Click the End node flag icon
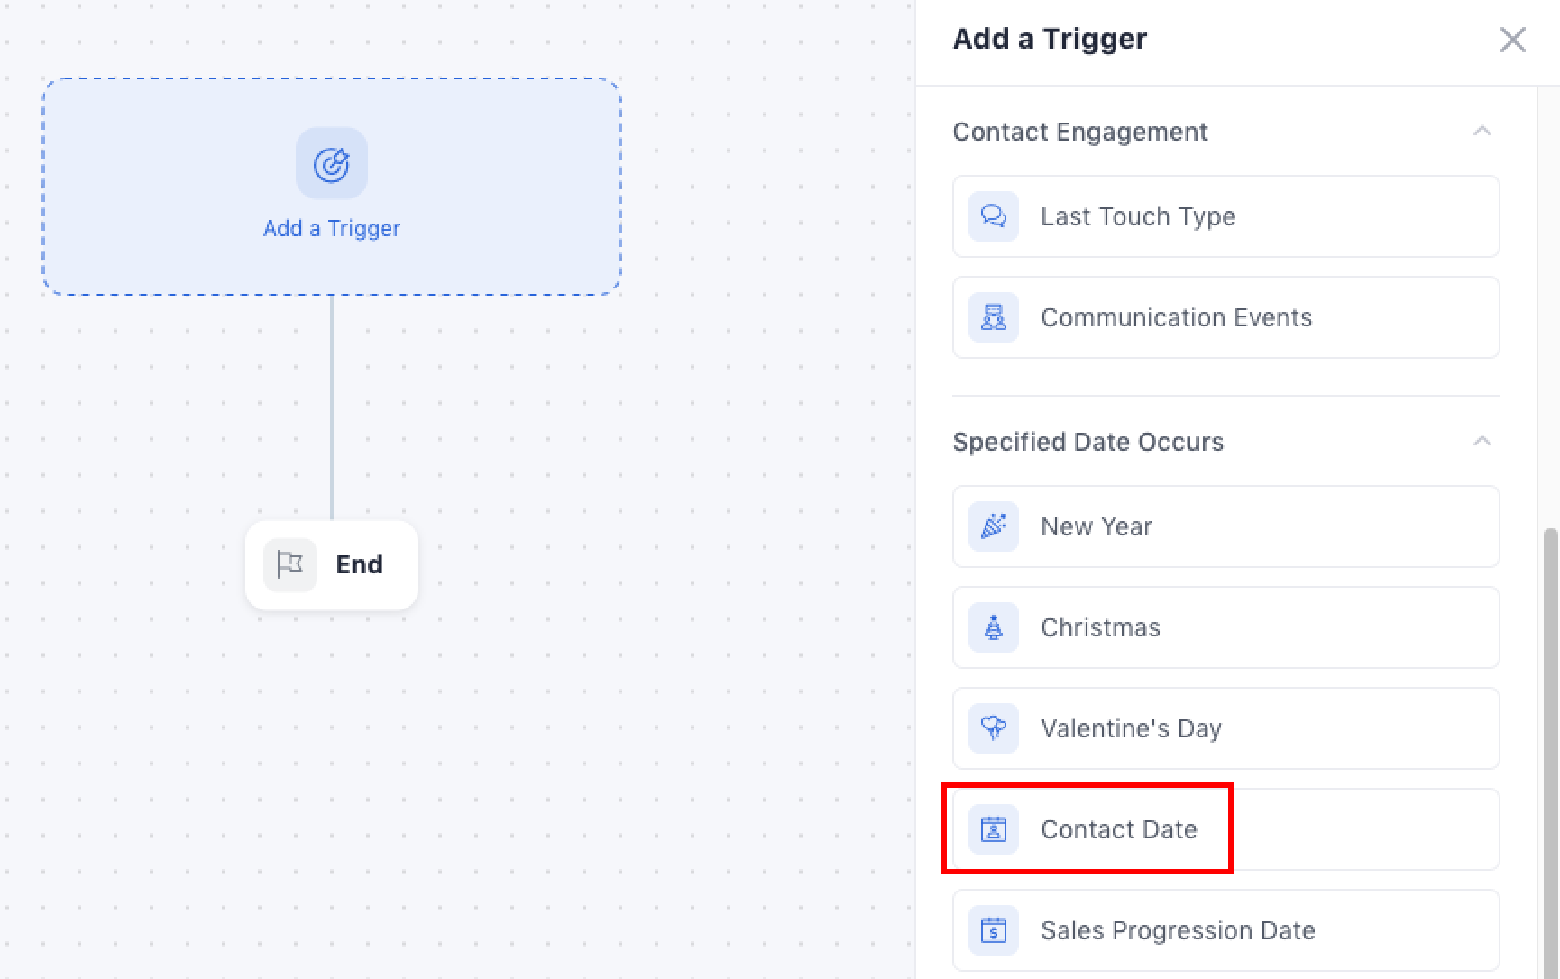This screenshot has height=979, width=1560. tap(290, 565)
